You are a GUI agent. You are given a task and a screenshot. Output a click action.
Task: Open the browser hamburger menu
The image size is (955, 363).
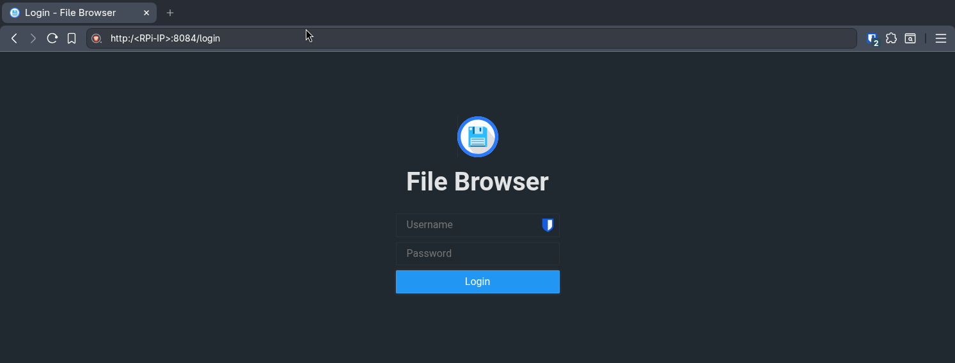(x=941, y=38)
